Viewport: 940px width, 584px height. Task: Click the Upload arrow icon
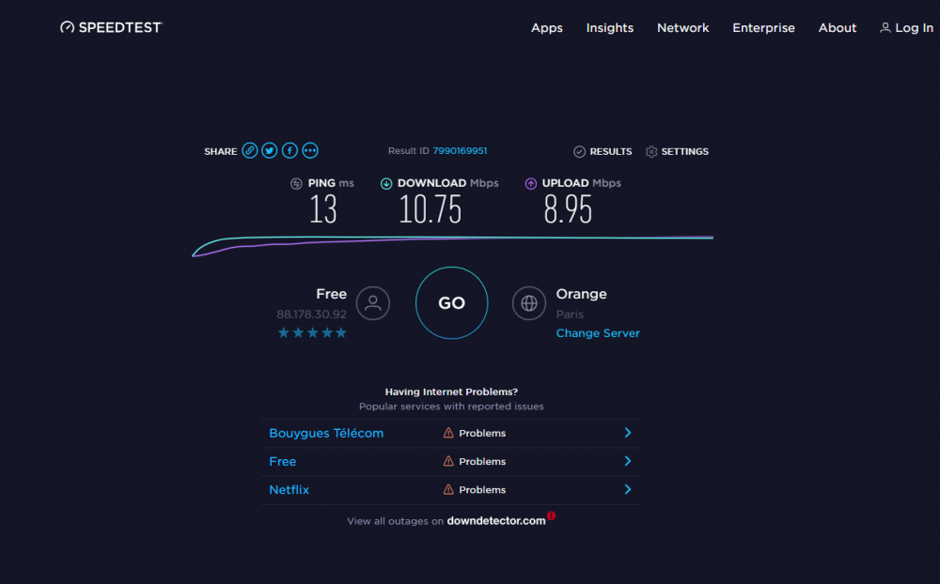point(530,183)
